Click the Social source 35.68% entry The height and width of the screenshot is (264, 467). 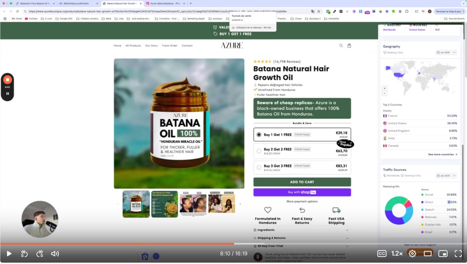click(439, 195)
